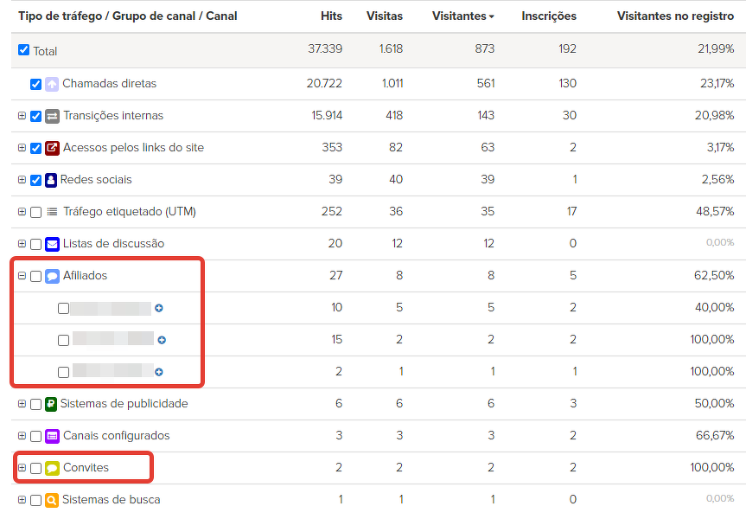Viewport: 746px width, 519px height.
Task: Click the Transições internas arrows icon
Action: pyautogui.click(x=52, y=116)
